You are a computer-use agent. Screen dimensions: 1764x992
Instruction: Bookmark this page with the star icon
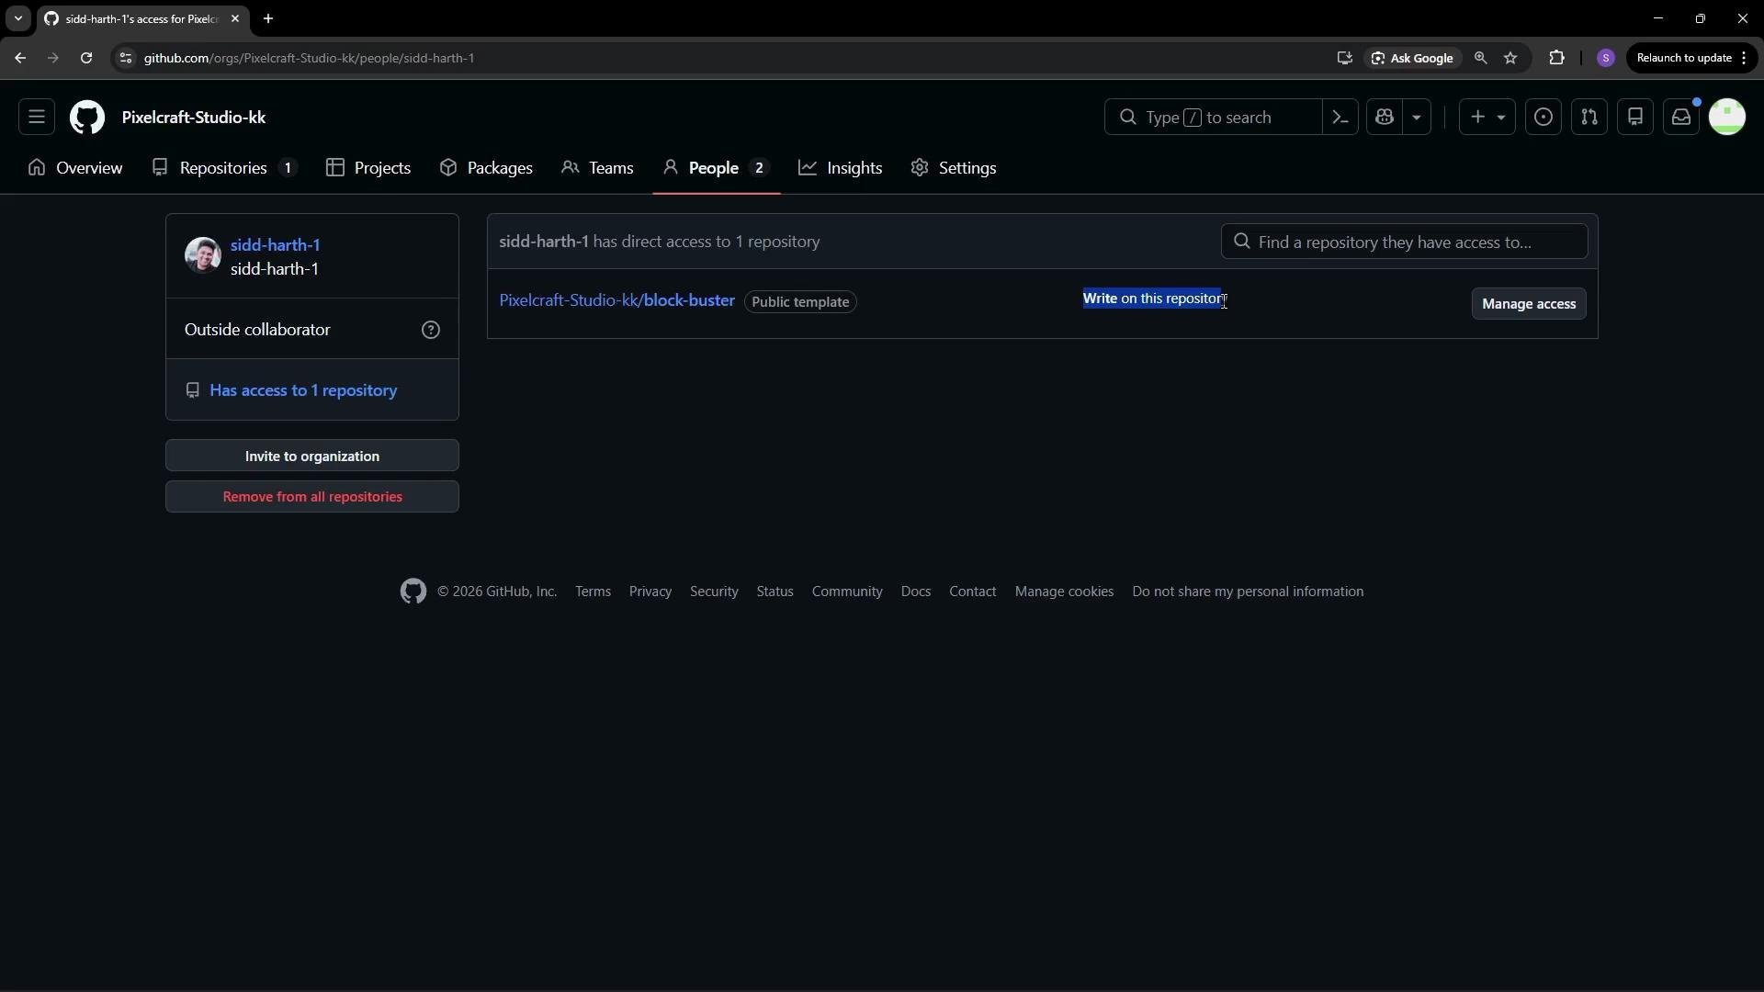1510,58
